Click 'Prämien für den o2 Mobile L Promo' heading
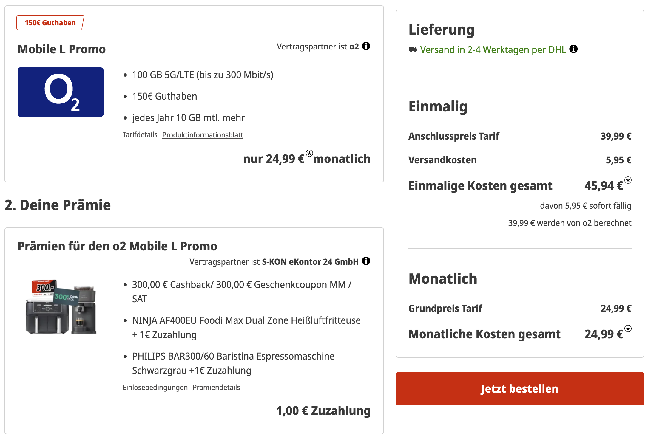Image resolution: width=648 pixels, height=440 pixels. (x=117, y=246)
